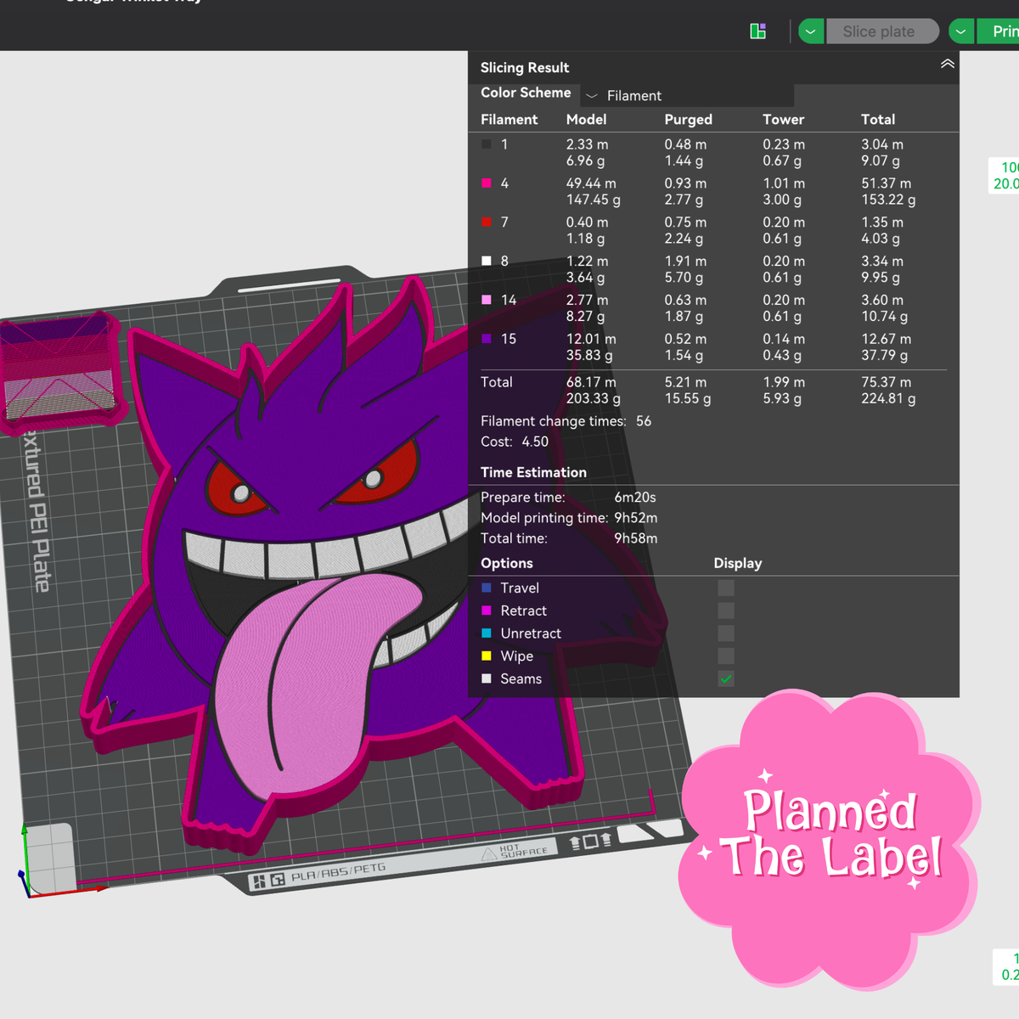Click the Total column header
This screenshot has width=1019, height=1019.
878,120
